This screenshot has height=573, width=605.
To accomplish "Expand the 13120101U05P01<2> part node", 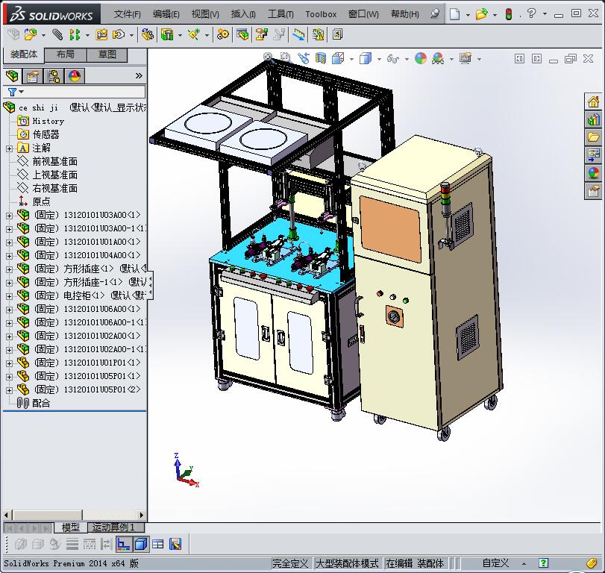I will 9,390.
